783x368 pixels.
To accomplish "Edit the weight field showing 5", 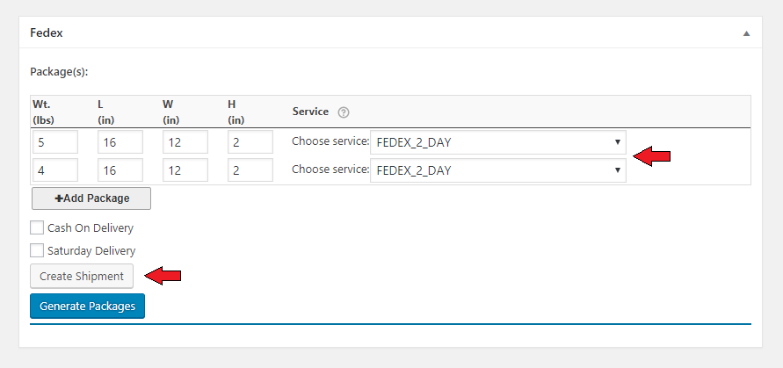I will (x=55, y=142).
